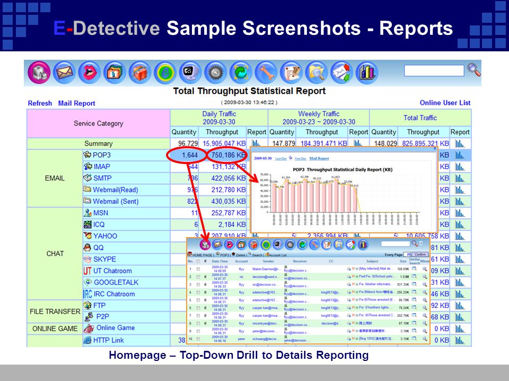This screenshot has height=381, width=509.
Task: Open the gear settings icon in main toolbar
Action: [215, 72]
